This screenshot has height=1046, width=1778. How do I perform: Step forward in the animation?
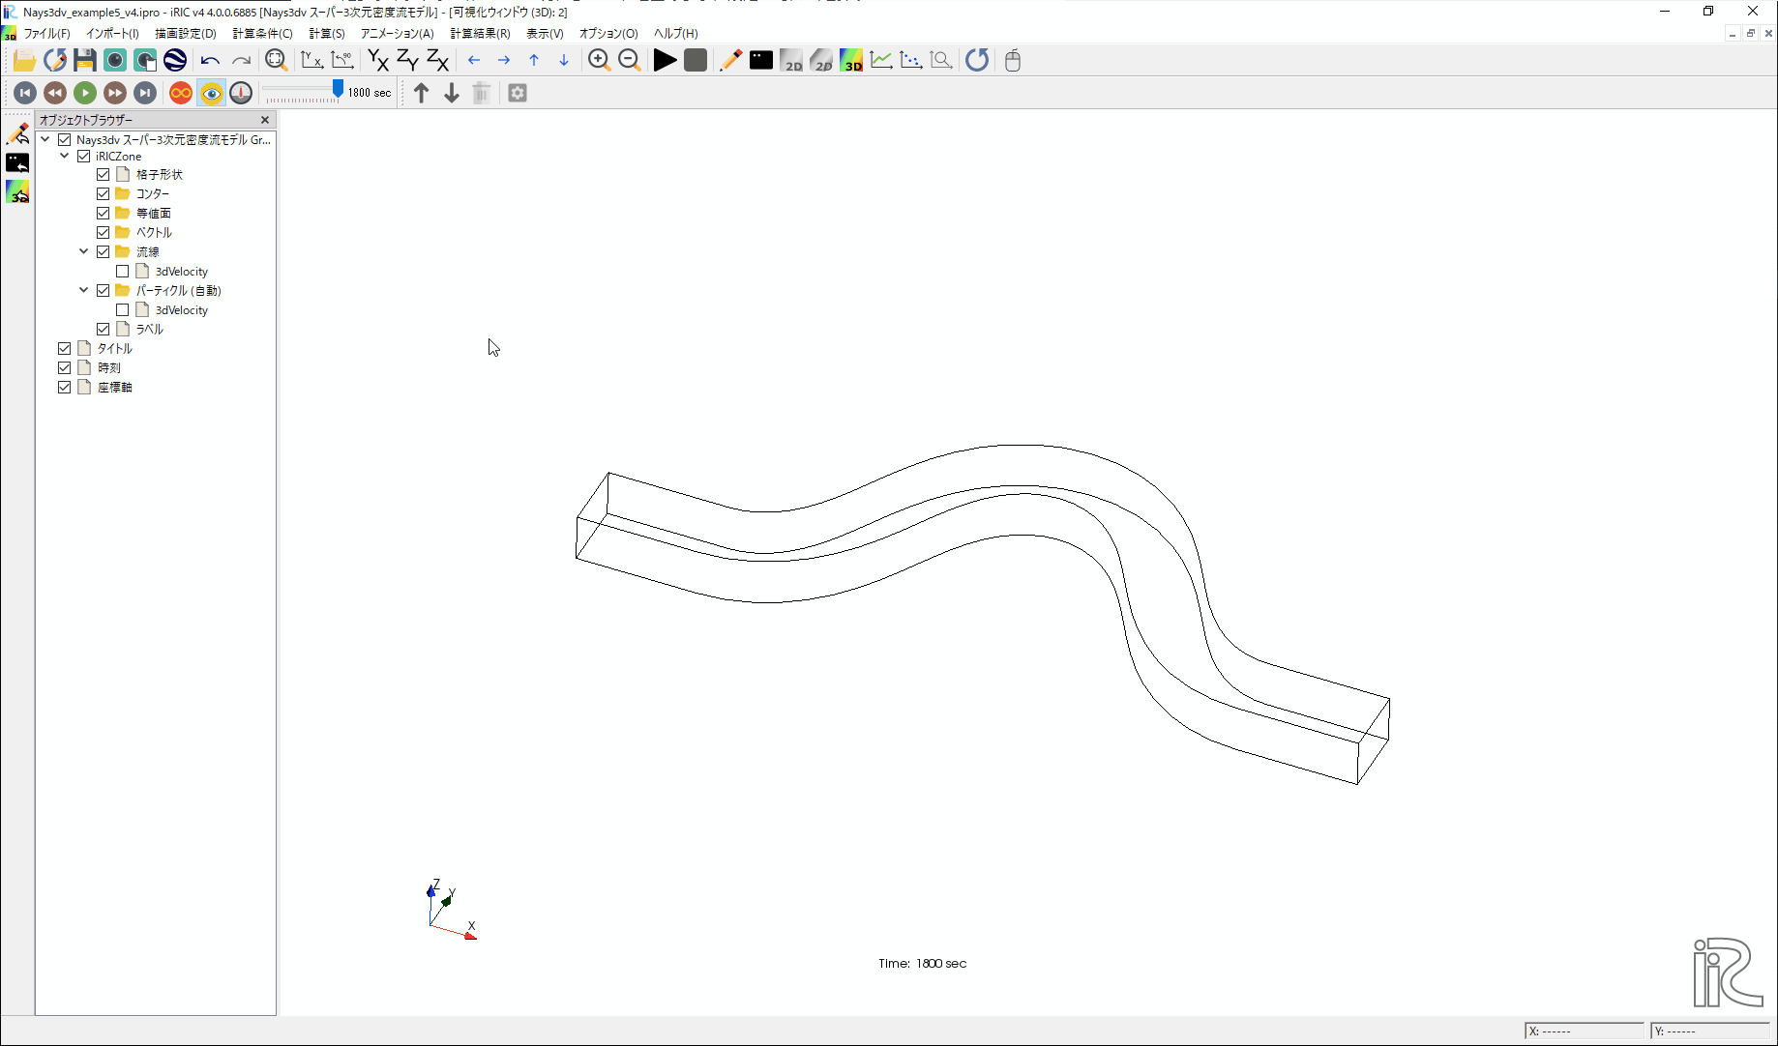[x=115, y=93]
